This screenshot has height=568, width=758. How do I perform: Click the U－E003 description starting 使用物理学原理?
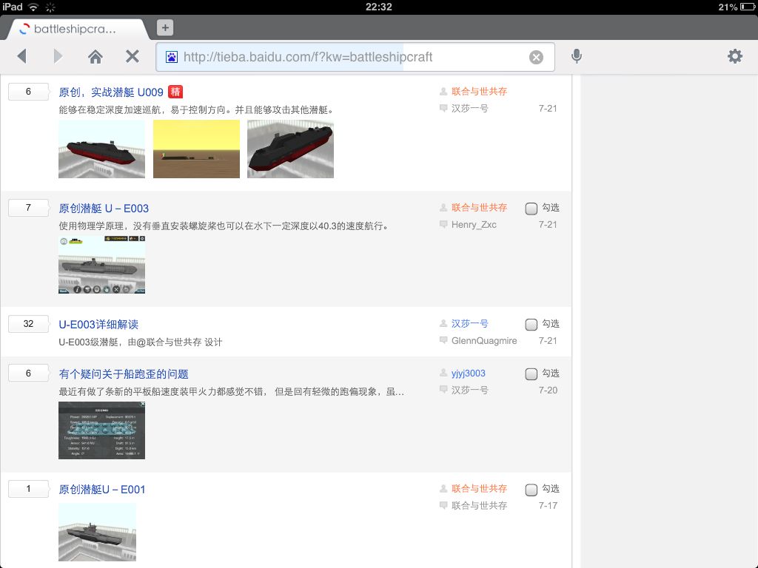tap(224, 226)
